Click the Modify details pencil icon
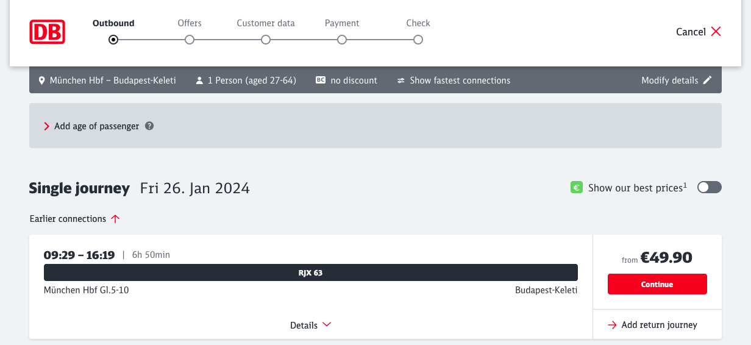This screenshot has height=345, width=751. tap(707, 80)
